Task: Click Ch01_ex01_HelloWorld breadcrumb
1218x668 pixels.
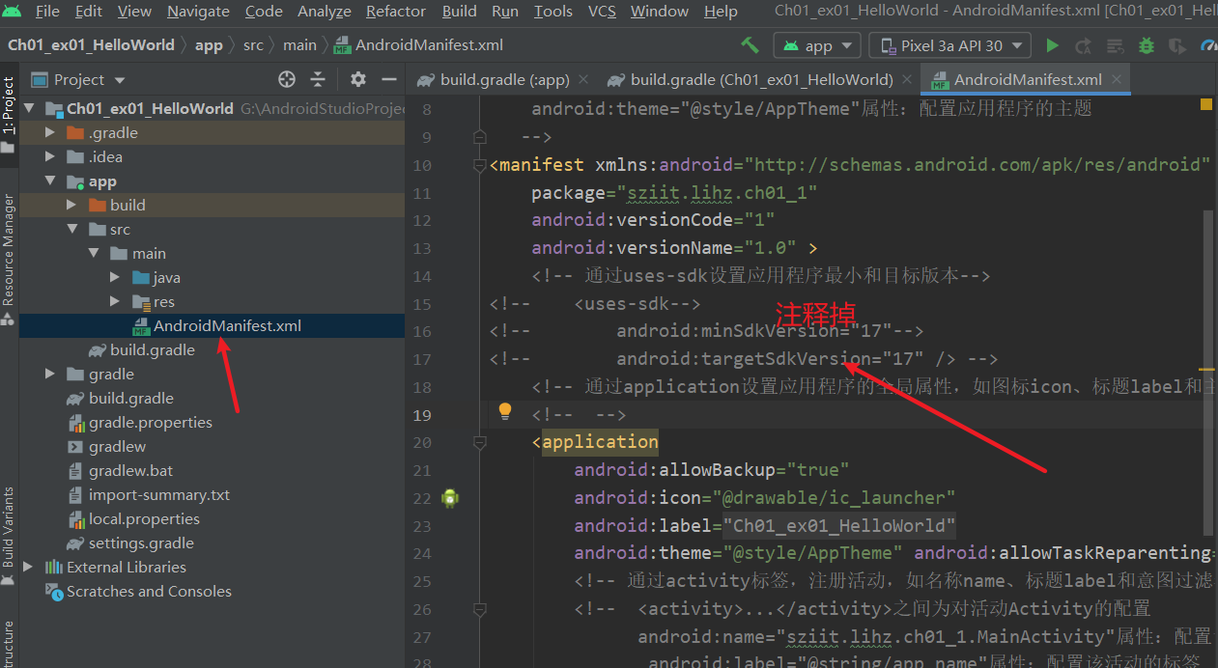Action: point(91,45)
